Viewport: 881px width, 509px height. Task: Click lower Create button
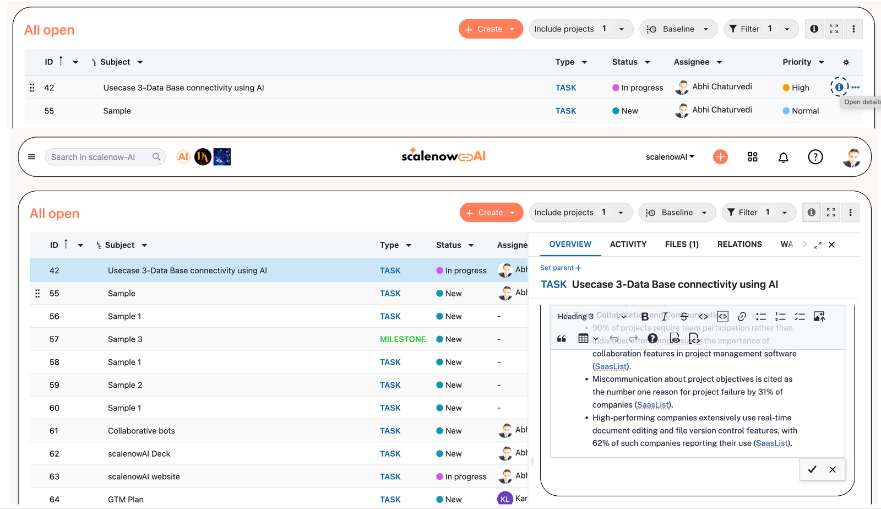(x=491, y=213)
